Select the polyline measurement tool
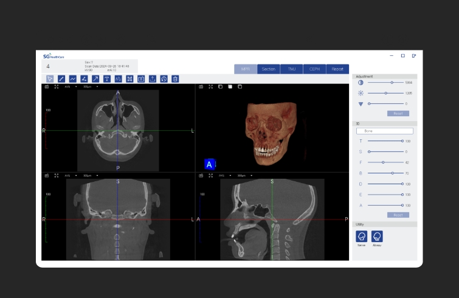The image size is (459, 298). pos(72,79)
